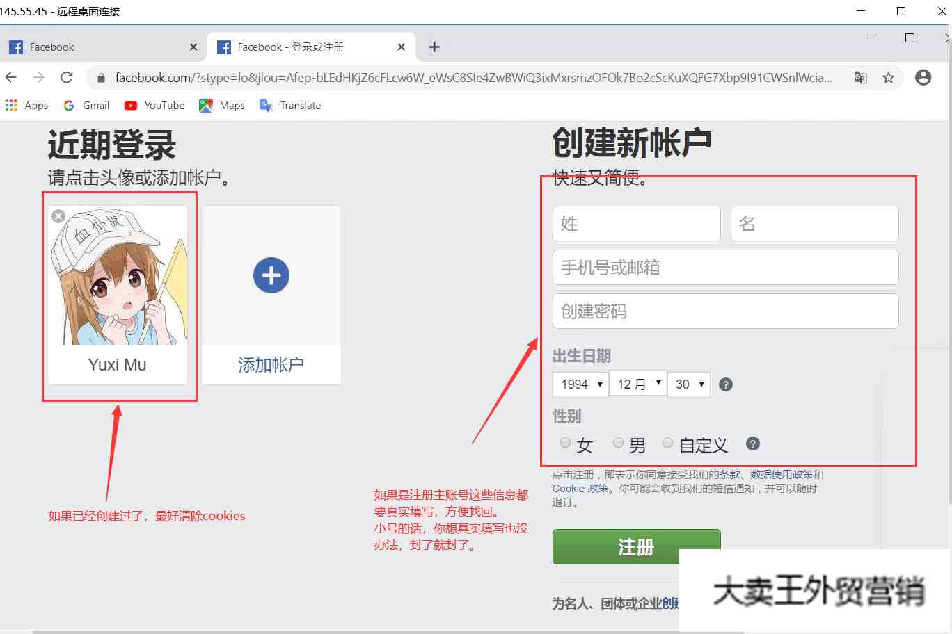The height and width of the screenshot is (634, 952).
Task: Open the YouTube bookmark
Action: [154, 105]
